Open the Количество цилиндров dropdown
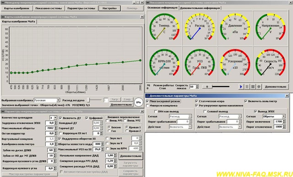Viewport: 293px width, 177px height. pyautogui.click(x=53, y=118)
